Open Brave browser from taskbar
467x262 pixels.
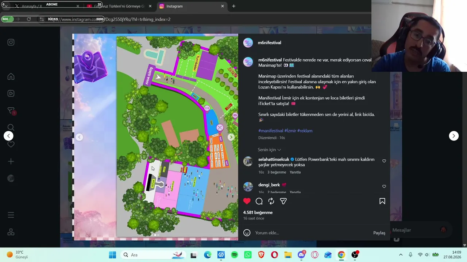pos(261,255)
